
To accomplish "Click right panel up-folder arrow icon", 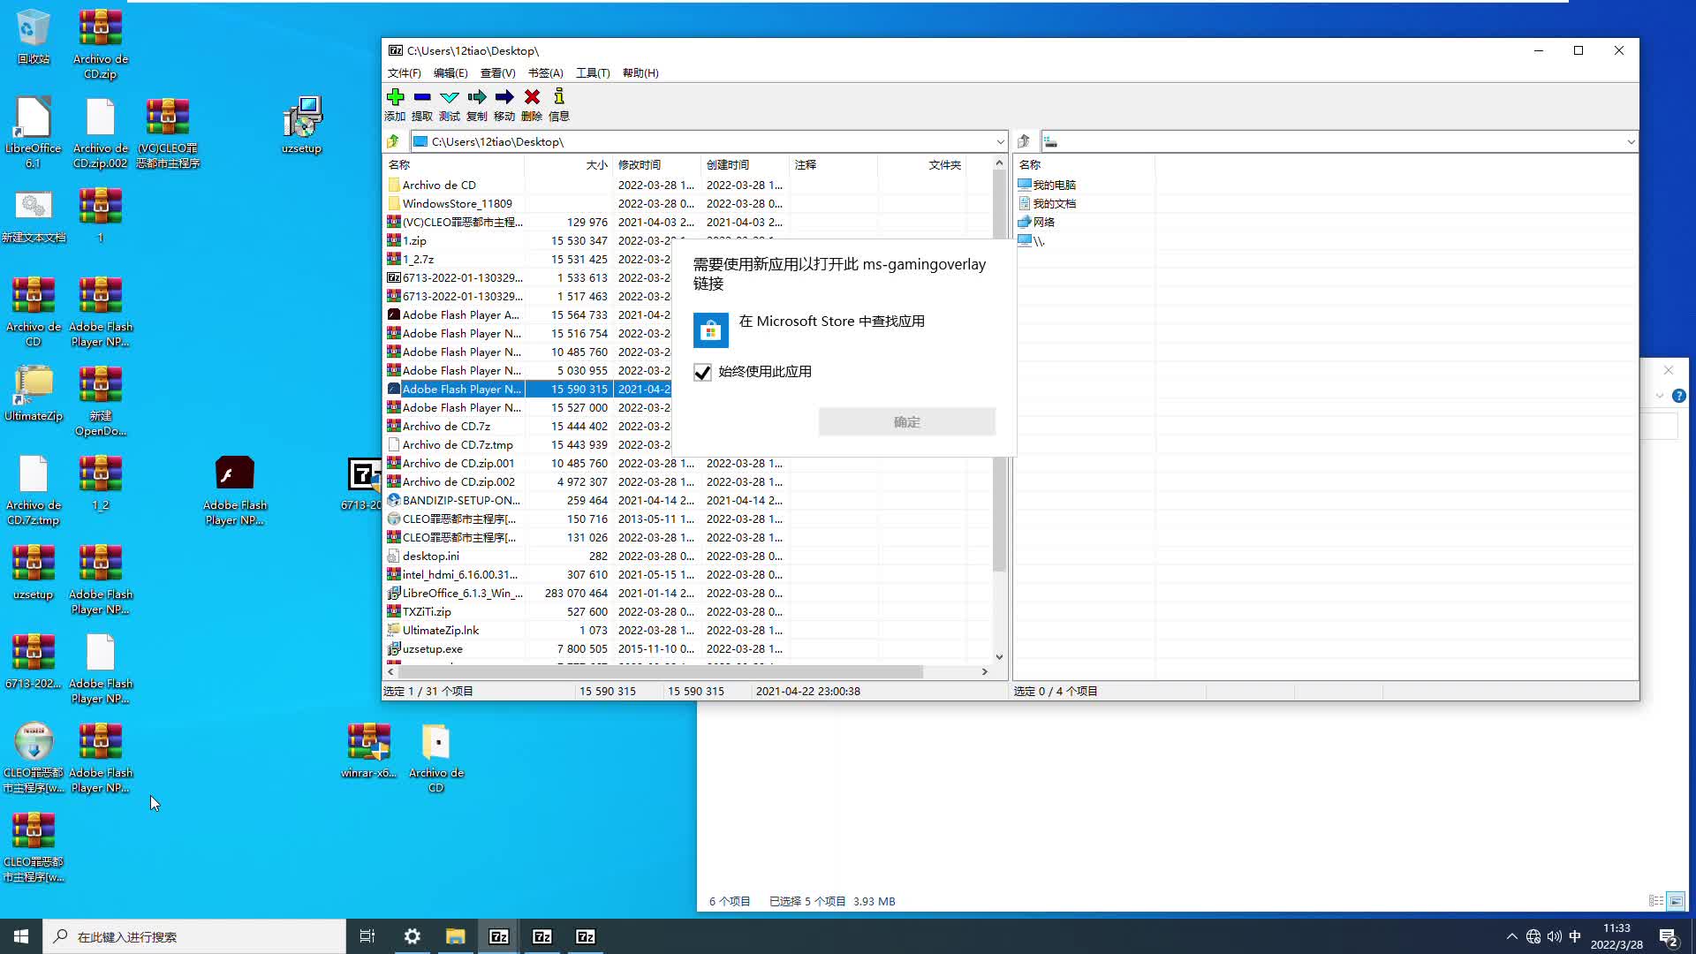I will [1024, 141].
